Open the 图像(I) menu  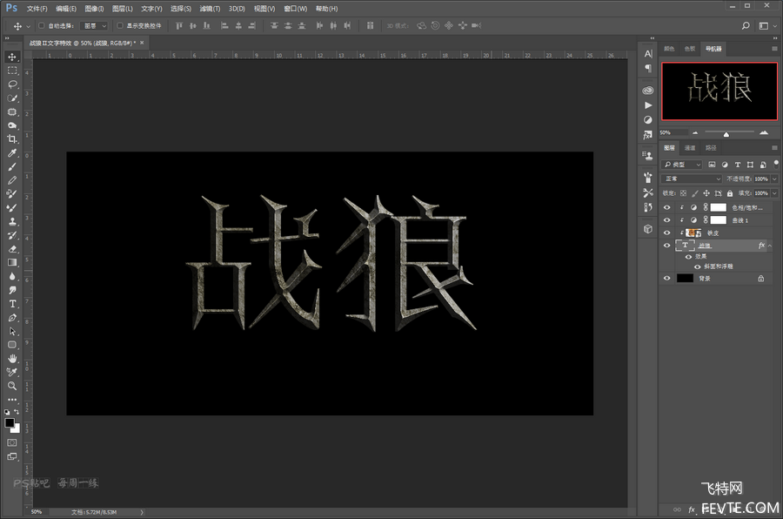[94, 9]
